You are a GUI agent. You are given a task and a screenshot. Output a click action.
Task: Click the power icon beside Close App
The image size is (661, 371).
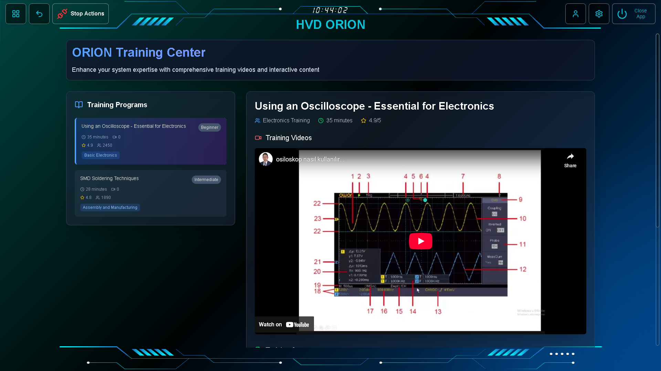622,14
